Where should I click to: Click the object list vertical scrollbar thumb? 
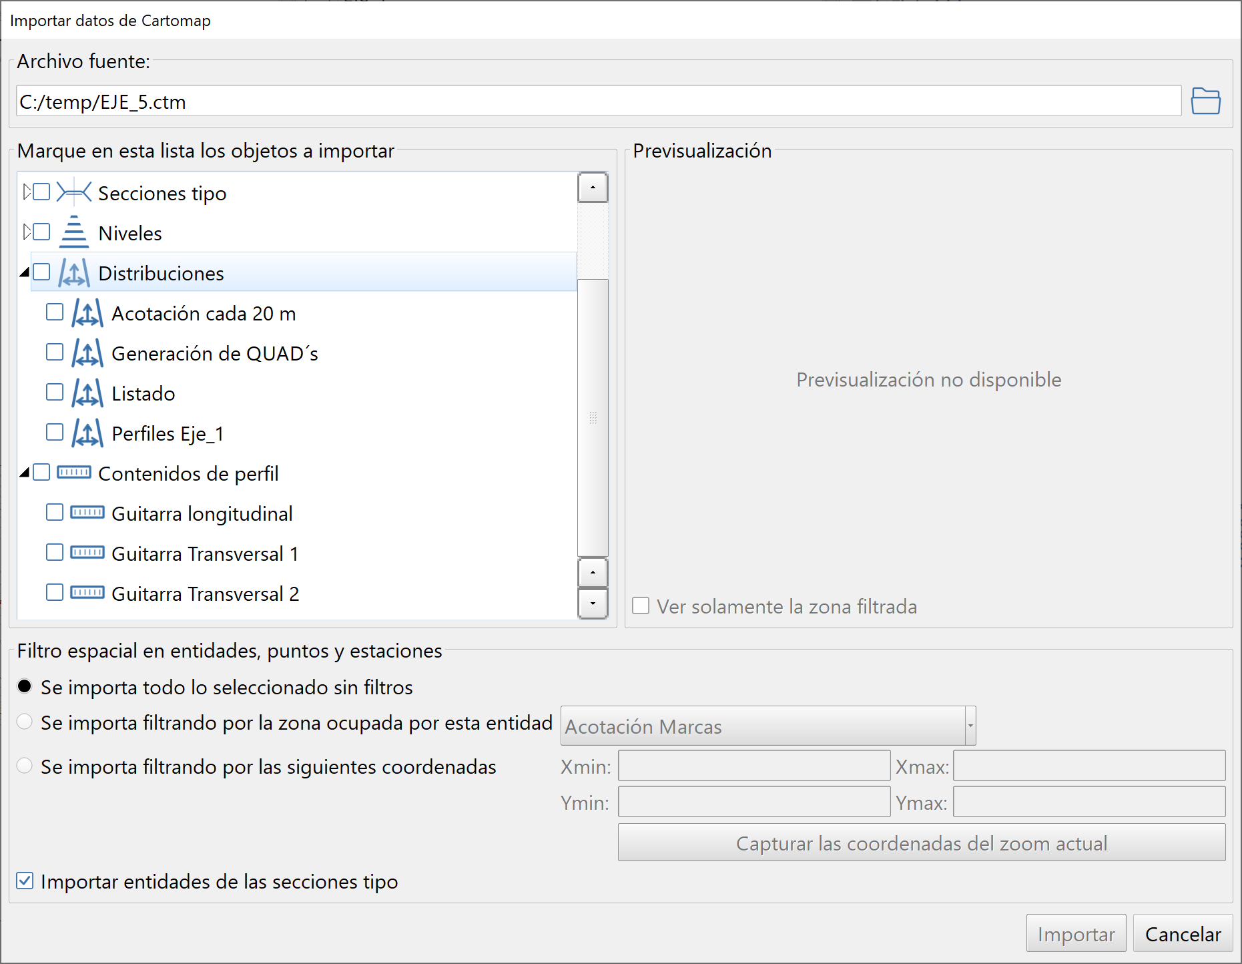593,418
